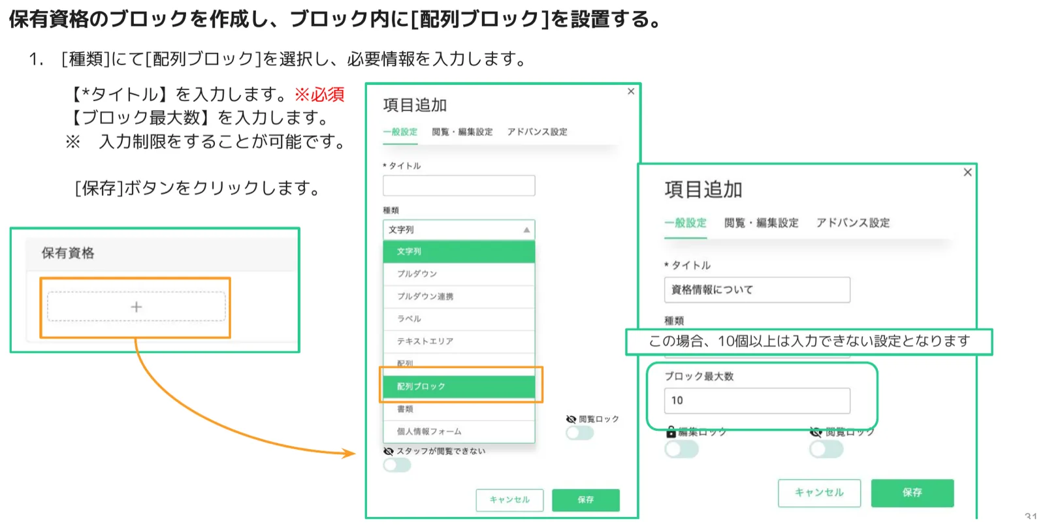Select 個人情報フォーム option in the list

pos(459,431)
